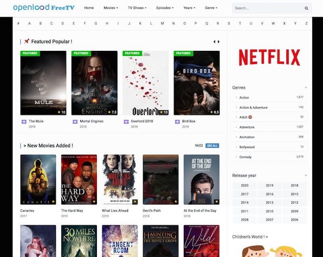Open the Action genre link
The image size is (323, 257).
[x=244, y=98]
